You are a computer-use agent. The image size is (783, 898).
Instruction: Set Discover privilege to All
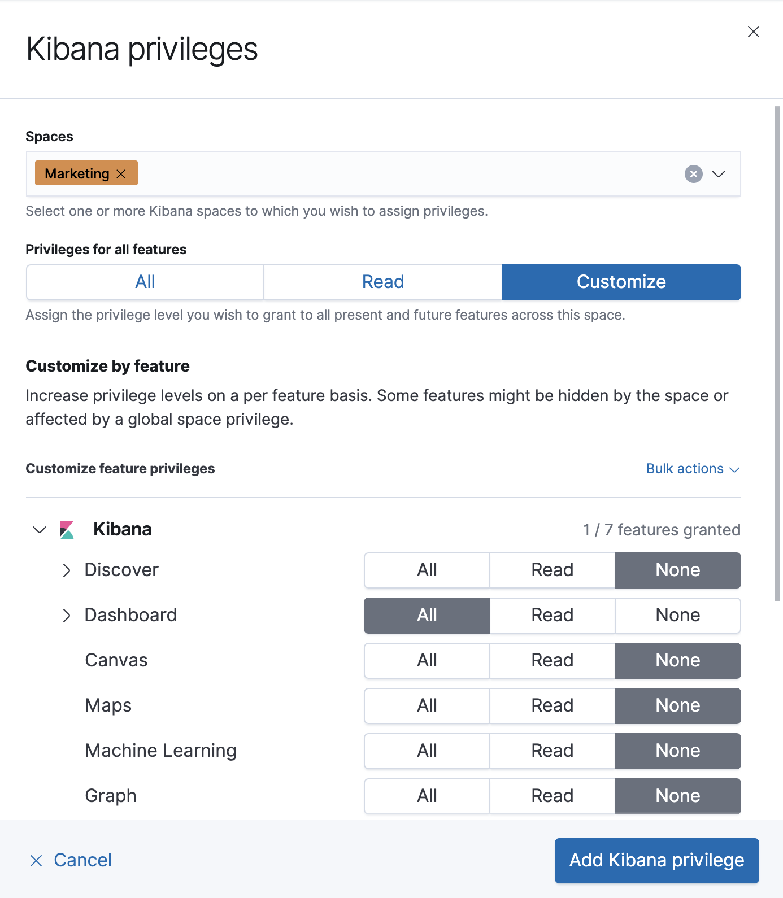(427, 570)
